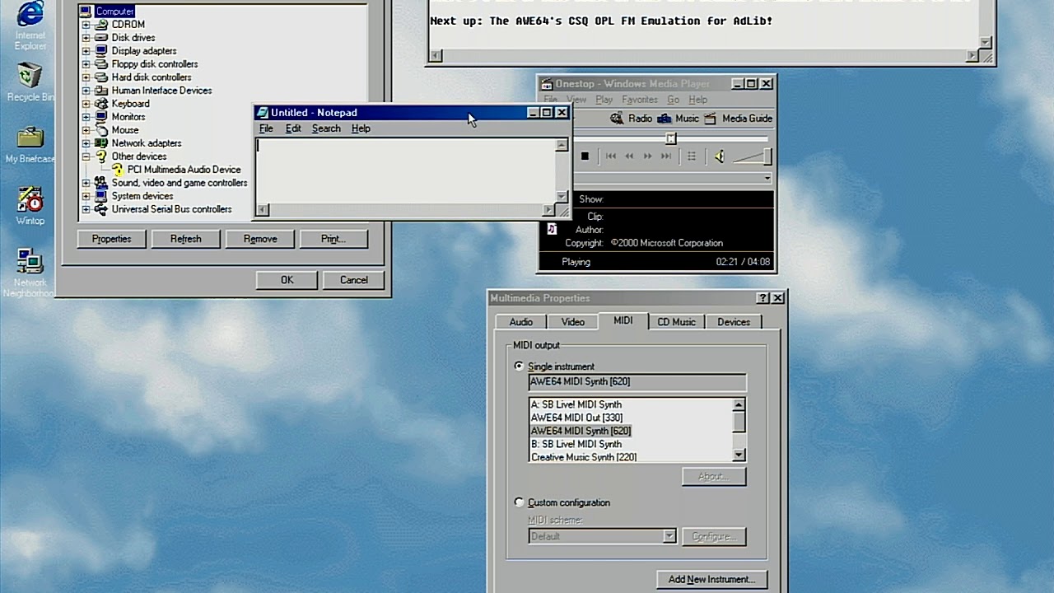Fast forward the clip in Media Player

coord(648,156)
